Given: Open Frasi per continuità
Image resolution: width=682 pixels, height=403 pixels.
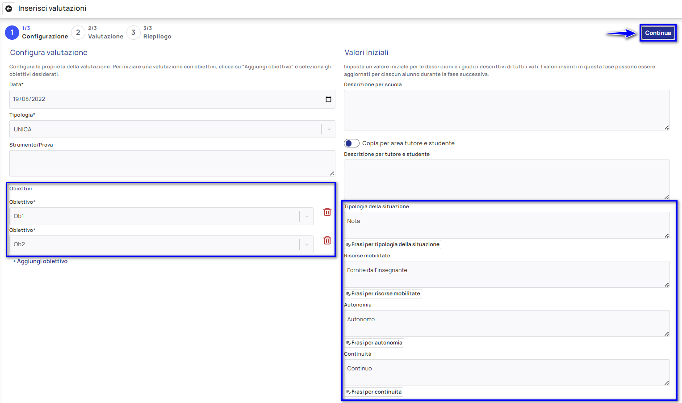Looking at the screenshot, I should point(374,392).
